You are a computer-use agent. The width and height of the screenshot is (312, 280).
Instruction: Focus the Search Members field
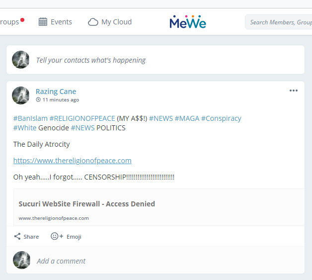coord(279,22)
